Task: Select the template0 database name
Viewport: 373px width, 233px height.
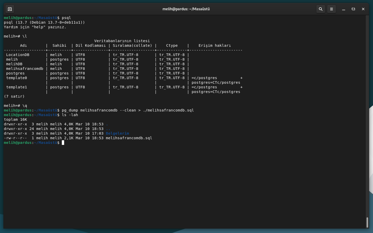Action: 16,78
